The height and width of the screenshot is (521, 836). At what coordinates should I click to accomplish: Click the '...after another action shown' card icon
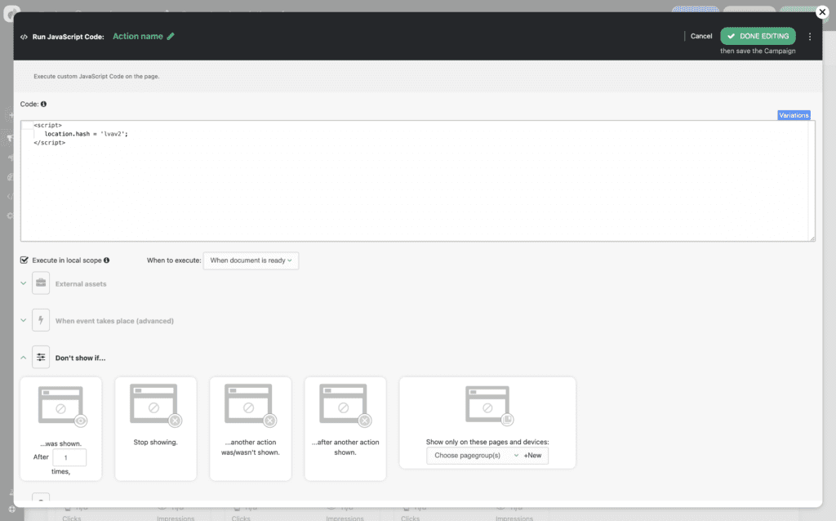[x=345, y=403]
